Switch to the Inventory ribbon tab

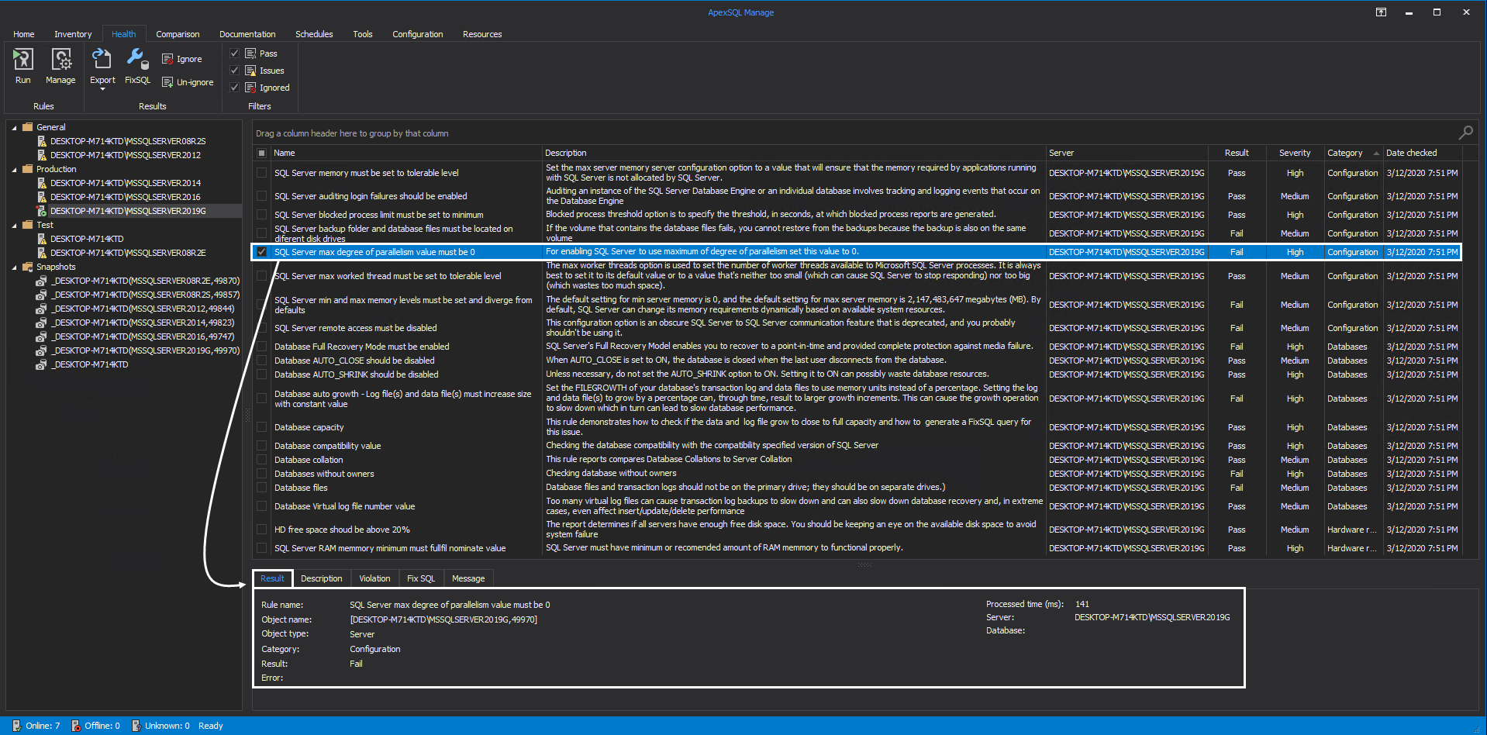tap(72, 33)
